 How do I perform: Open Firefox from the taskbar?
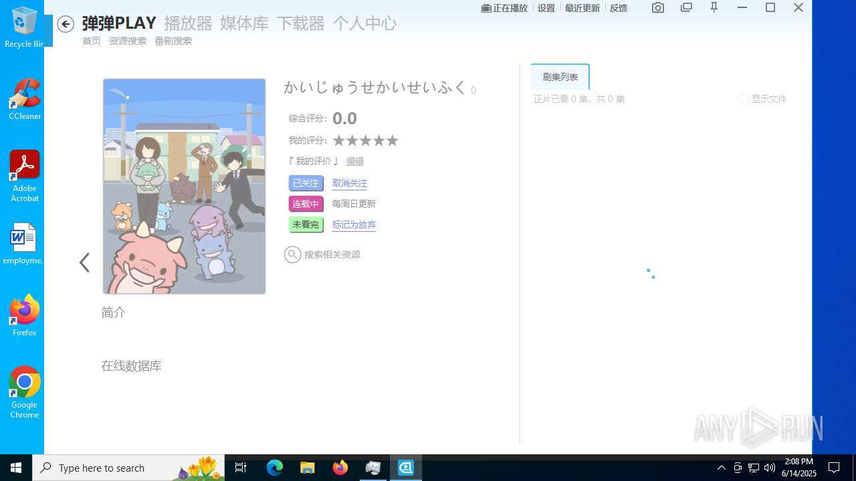pyautogui.click(x=340, y=468)
